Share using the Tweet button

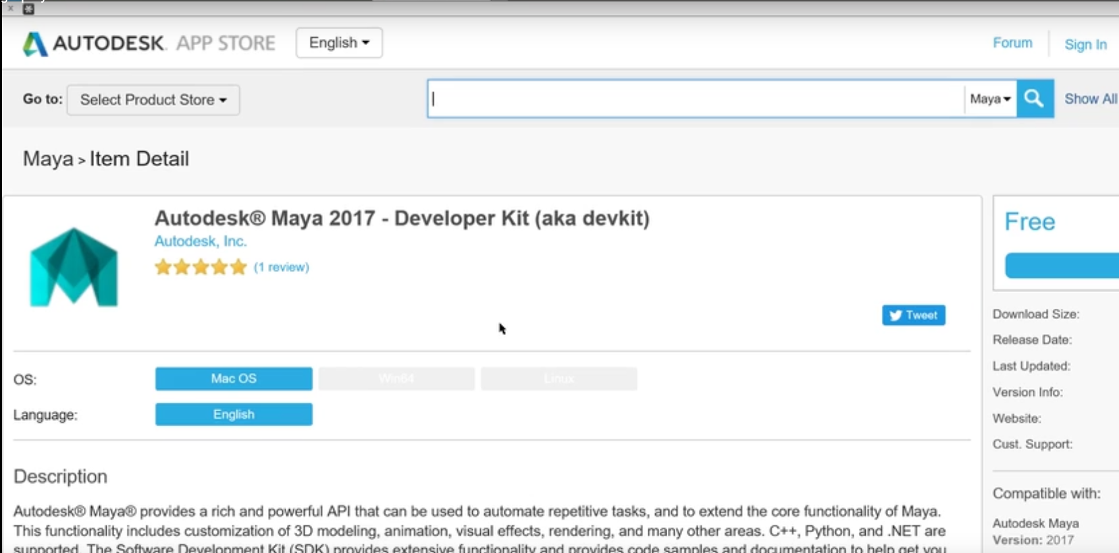click(x=913, y=315)
